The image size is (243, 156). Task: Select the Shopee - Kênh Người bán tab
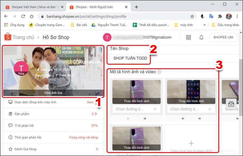98,7
